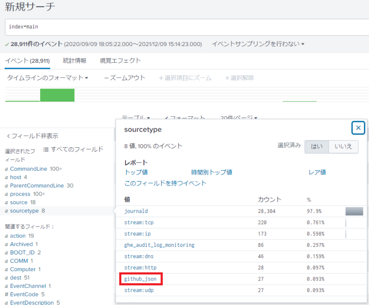Click the stream:tcp value
The image size is (369, 305).
pos(139,222)
